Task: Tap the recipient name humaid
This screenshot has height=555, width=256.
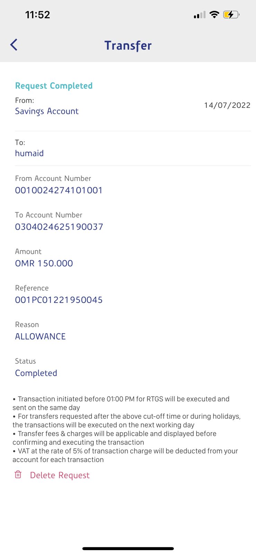Action: click(29, 153)
